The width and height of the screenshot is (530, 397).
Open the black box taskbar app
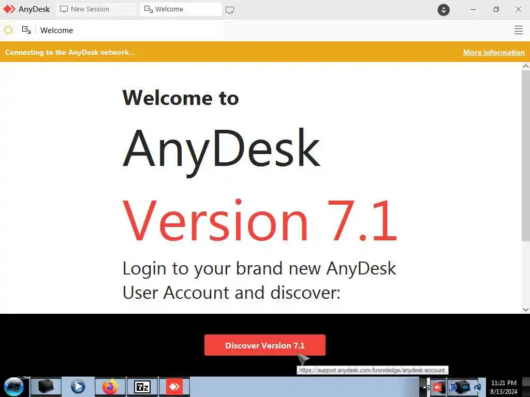click(x=46, y=387)
